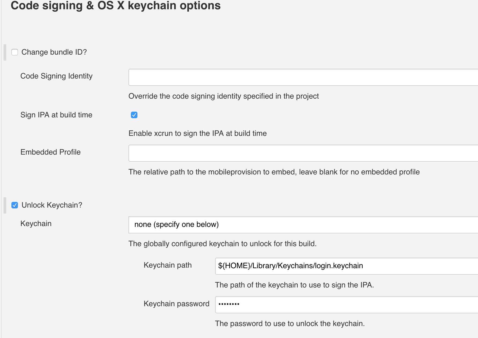This screenshot has width=478, height=338.
Task: Click the "Enable xcrun to sign" description
Action: click(197, 133)
